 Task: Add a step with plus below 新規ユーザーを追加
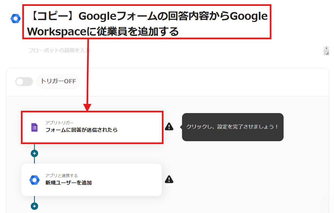34,206
